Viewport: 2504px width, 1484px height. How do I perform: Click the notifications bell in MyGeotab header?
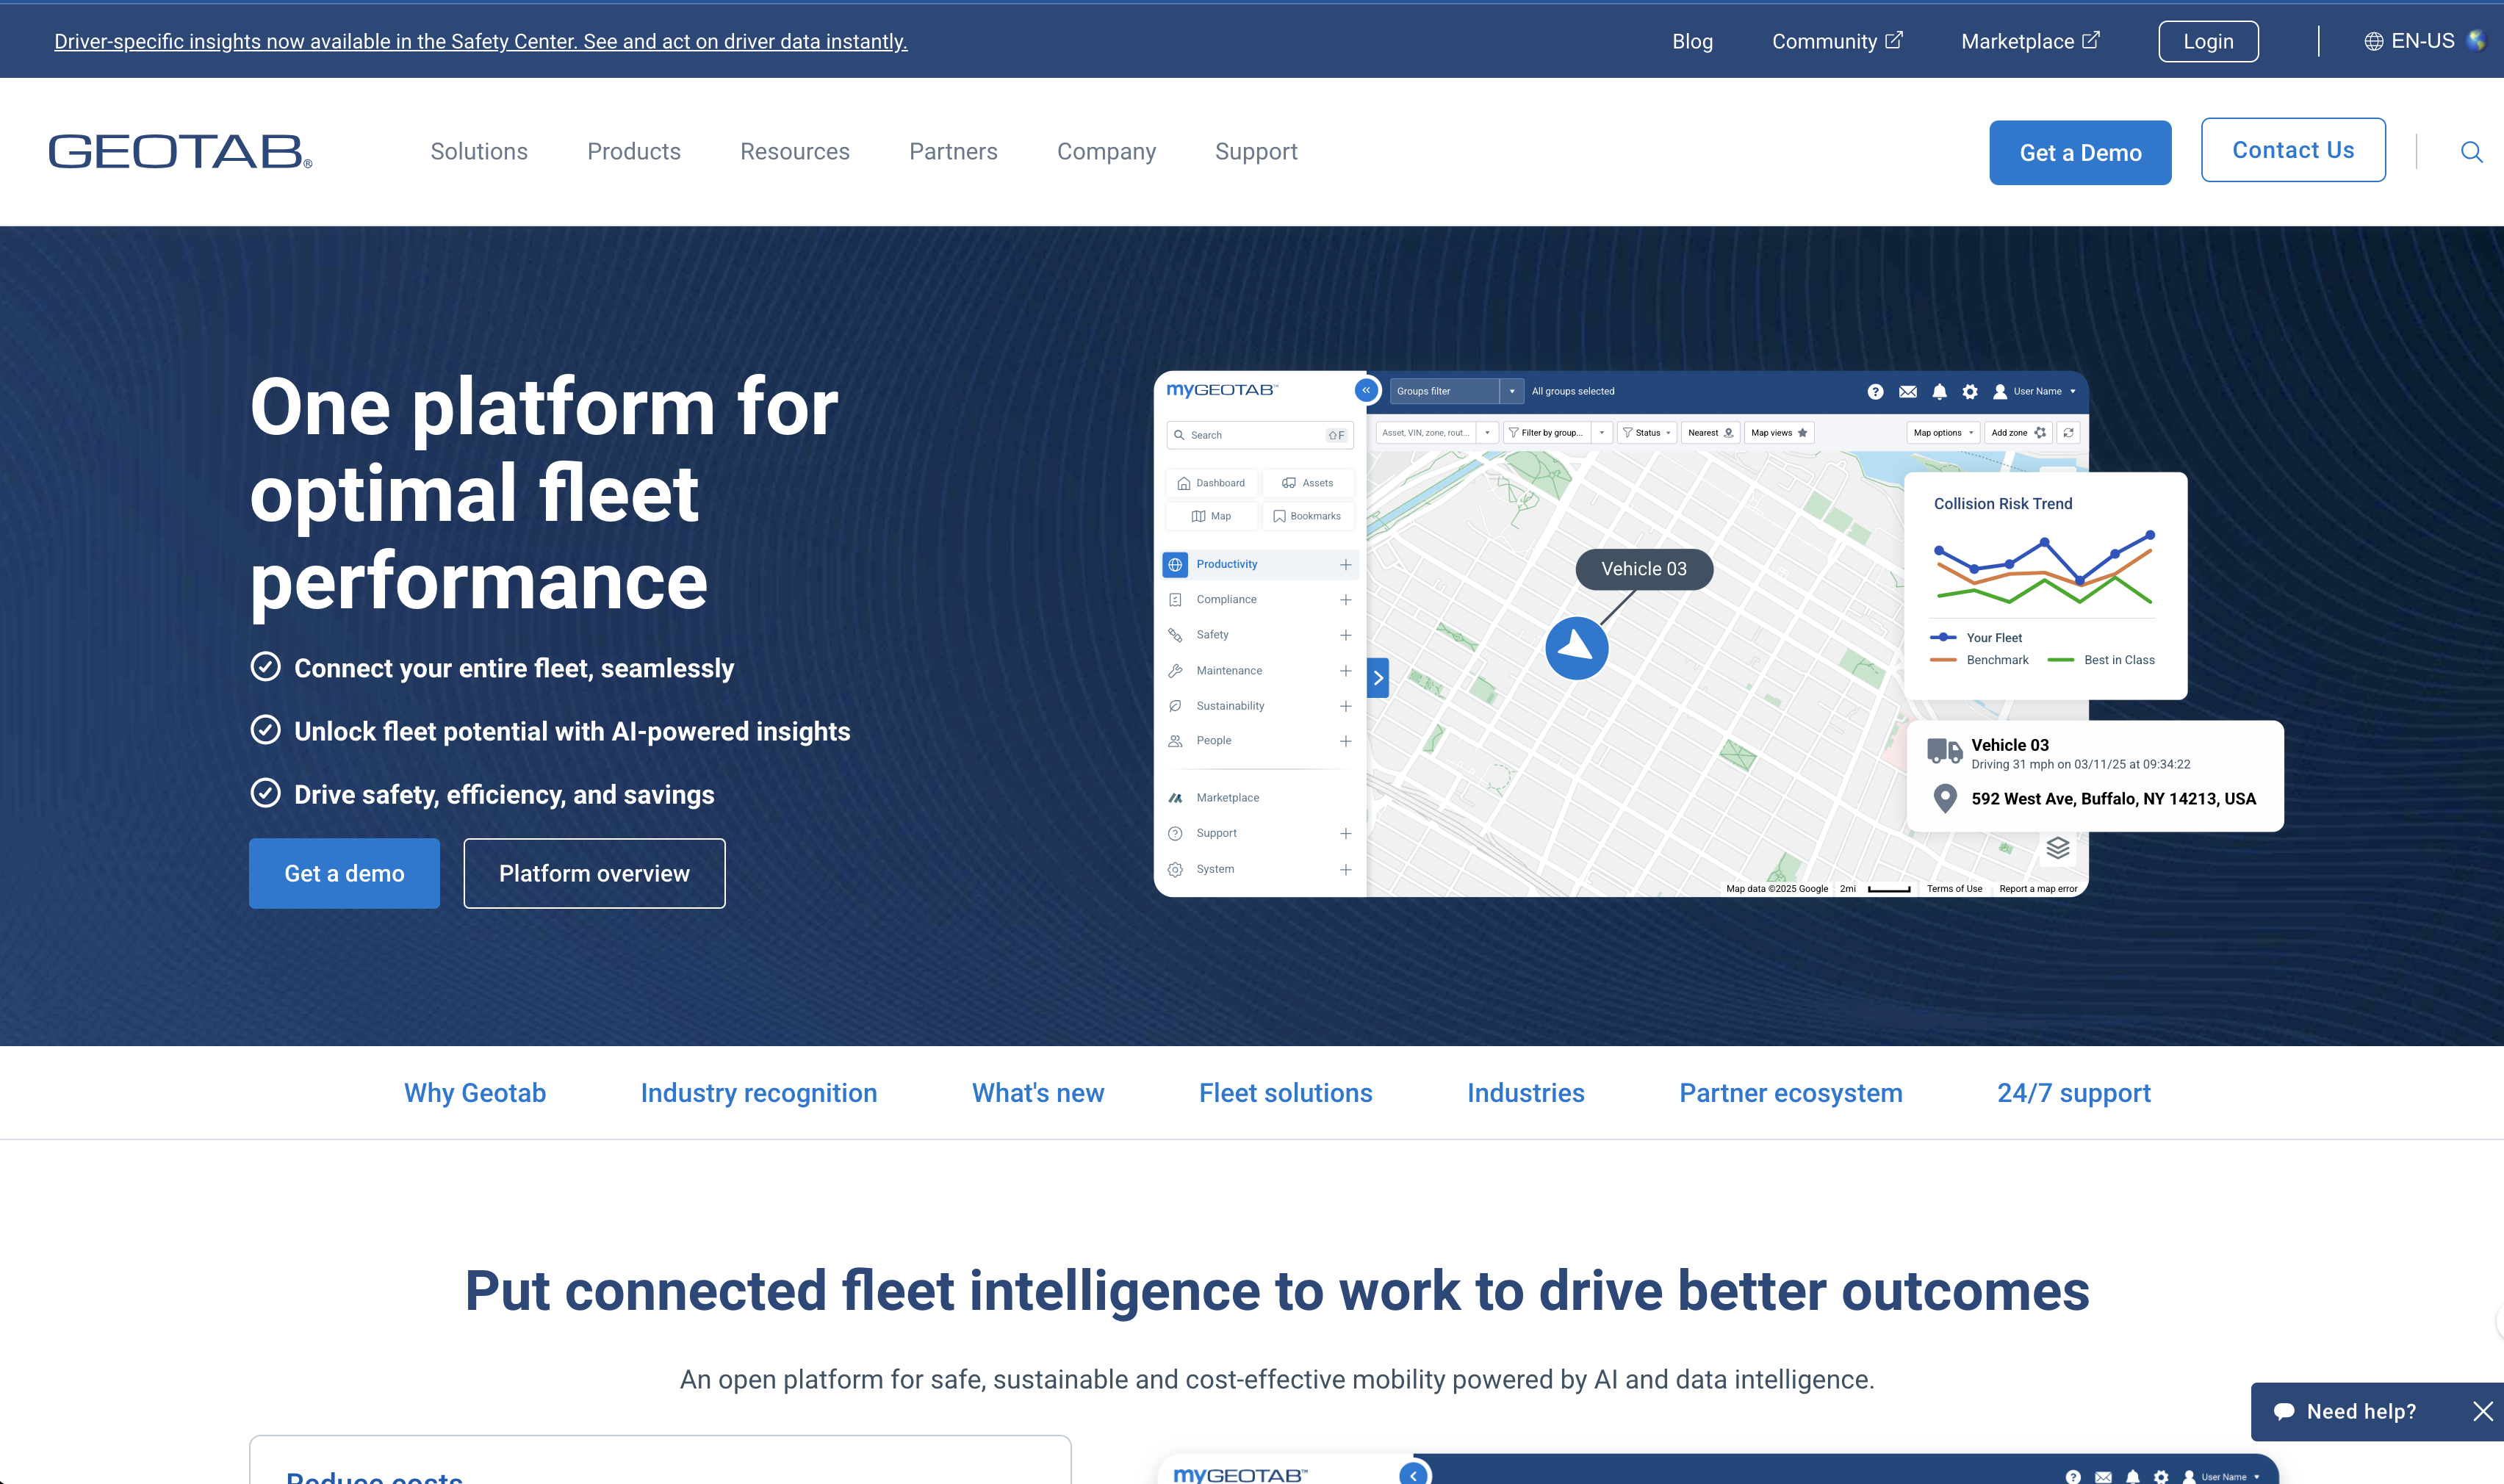coord(1939,391)
